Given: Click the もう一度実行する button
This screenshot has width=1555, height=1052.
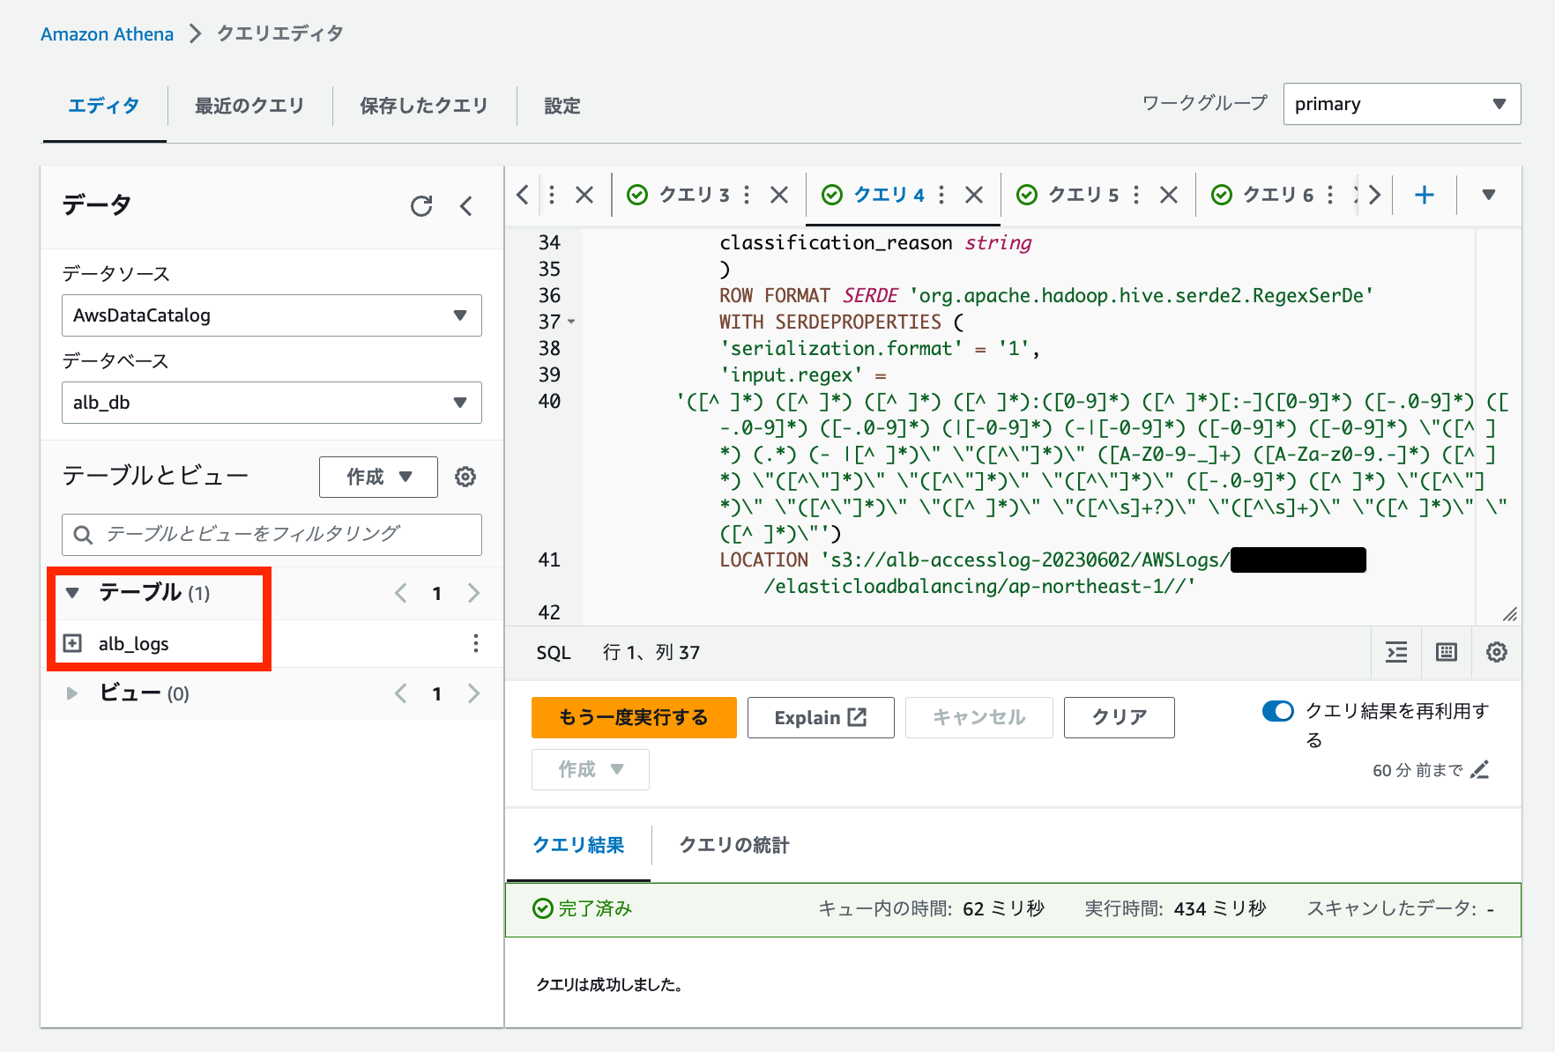Looking at the screenshot, I should [633, 717].
